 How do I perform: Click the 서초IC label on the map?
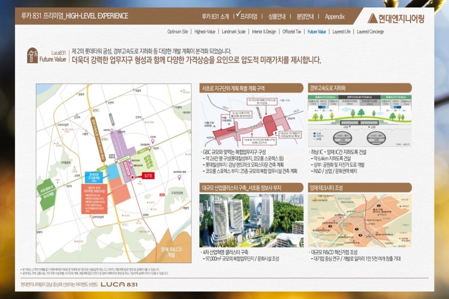[x=125, y=225]
